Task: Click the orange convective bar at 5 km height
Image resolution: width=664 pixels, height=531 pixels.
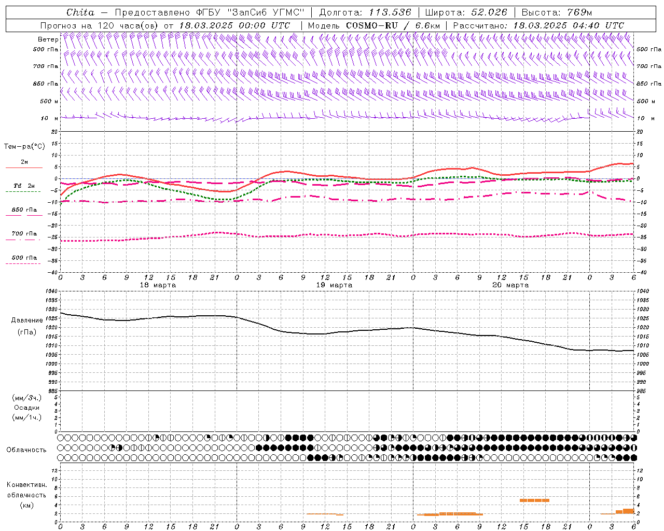Action: click(x=534, y=500)
